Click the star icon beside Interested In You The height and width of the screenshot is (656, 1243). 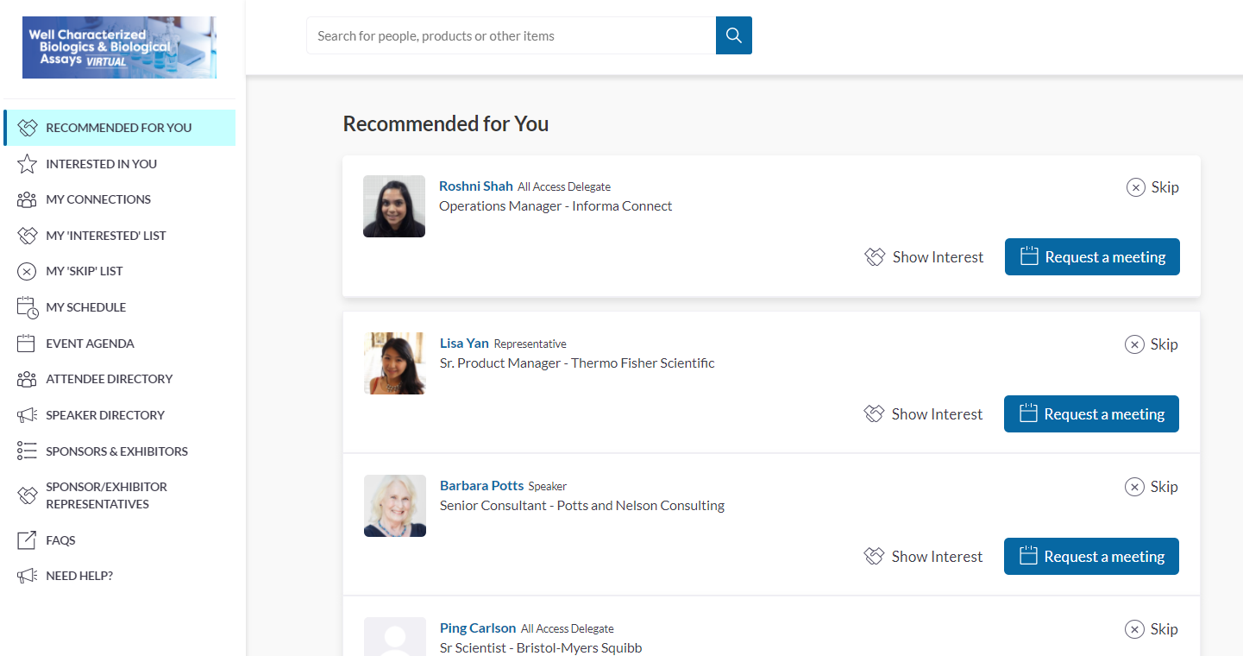point(27,164)
